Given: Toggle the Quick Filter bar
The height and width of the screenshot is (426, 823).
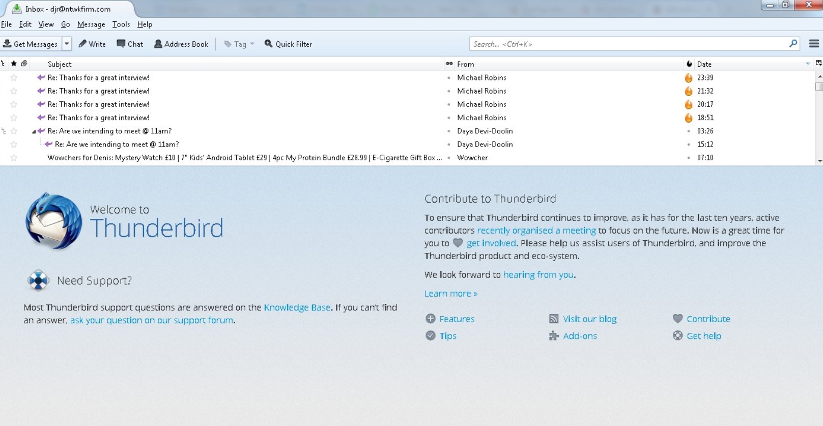Looking at the screenshot, I should [288, 44].
